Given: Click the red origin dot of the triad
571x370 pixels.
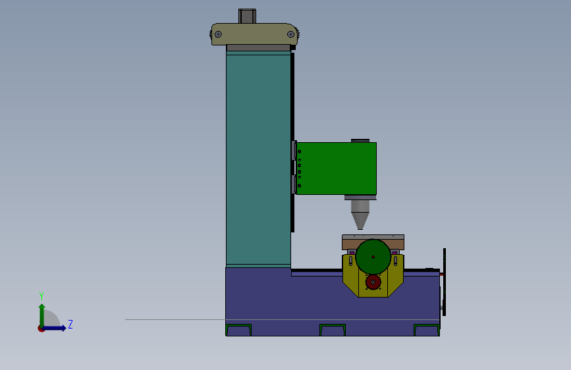Looking at the screenshot, I should [41, 329].
